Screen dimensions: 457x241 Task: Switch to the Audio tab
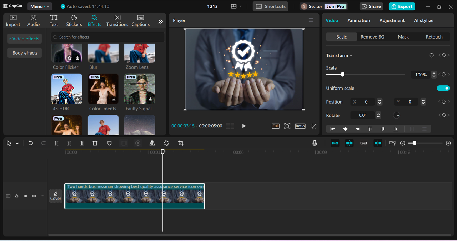click(x=34, y=21)
